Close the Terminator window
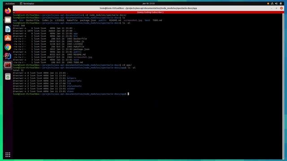The image size is (287, 161). tap(282, 8)
